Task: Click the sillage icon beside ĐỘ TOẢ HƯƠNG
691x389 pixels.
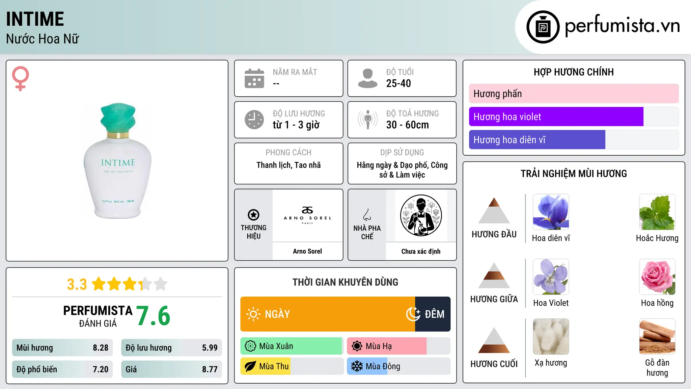Action: click(368, 120)
